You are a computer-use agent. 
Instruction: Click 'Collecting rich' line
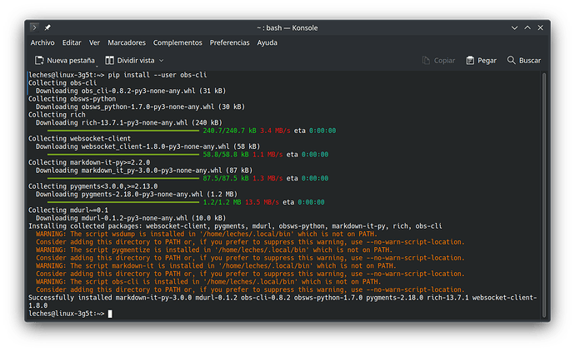(57, 115)
